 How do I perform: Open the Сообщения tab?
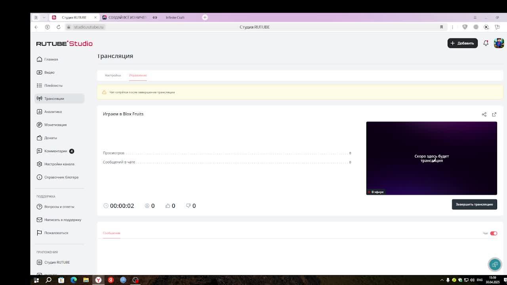[x=112, y=233]
